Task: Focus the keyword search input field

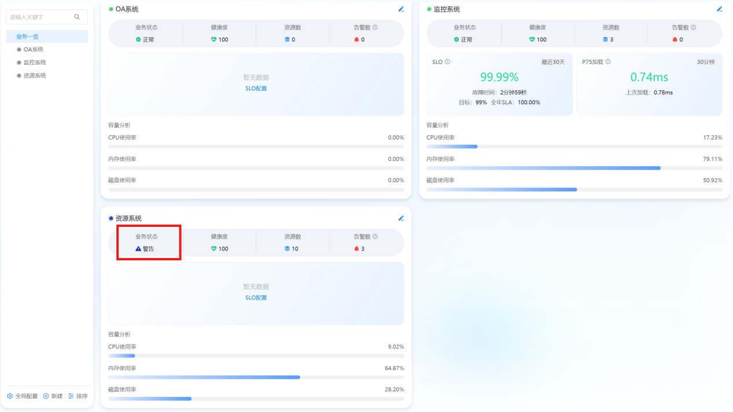Action: point(47,17)
